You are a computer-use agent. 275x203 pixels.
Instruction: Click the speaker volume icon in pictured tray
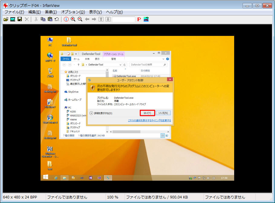click(208, 178)
